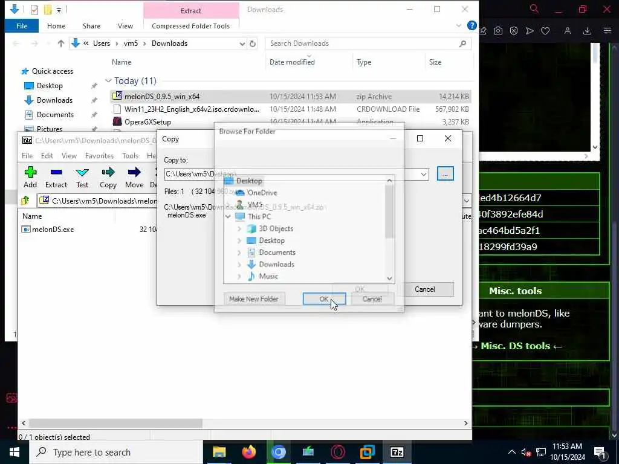619x464 pixels.
Task: Open the Explorer View tab
Action: [125, 26]
